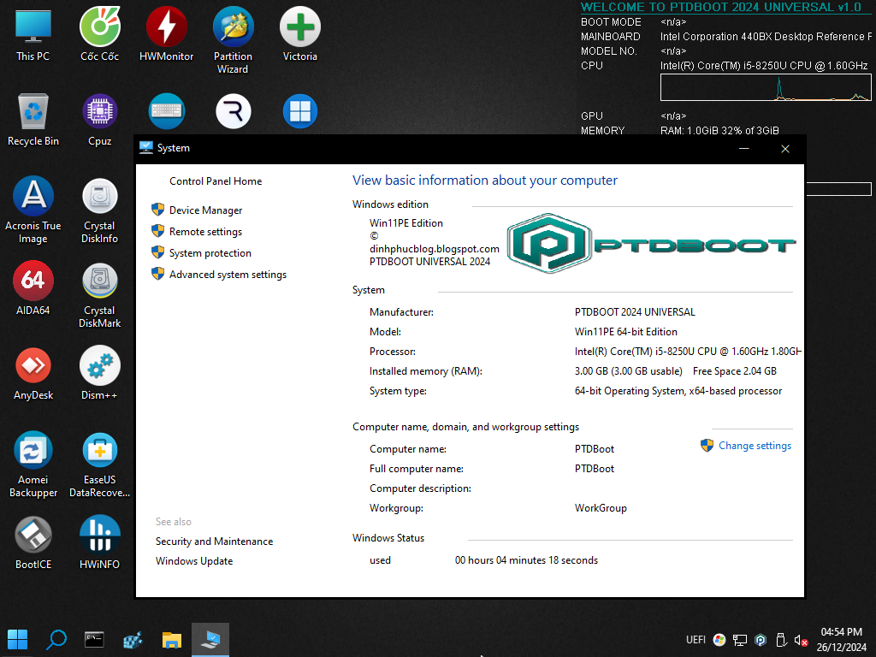Select the processor value i5-8250U text
Image resolution: width=876 pixels, height=657 pixels.
click(688, 352)
